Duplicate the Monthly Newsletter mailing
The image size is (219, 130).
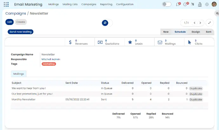click(x=196, y=99)
